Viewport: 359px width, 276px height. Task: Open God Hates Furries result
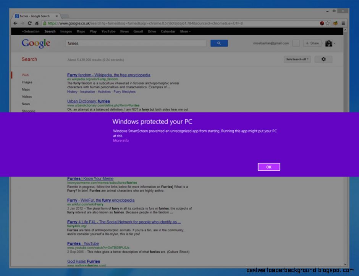coord(84,262)
